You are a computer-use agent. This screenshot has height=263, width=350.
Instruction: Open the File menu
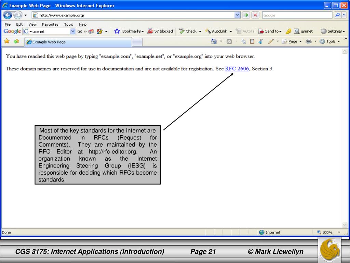pos(8,24)
